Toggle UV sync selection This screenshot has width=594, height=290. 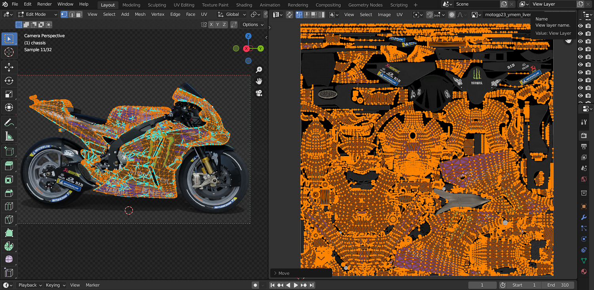coord(289,15)
